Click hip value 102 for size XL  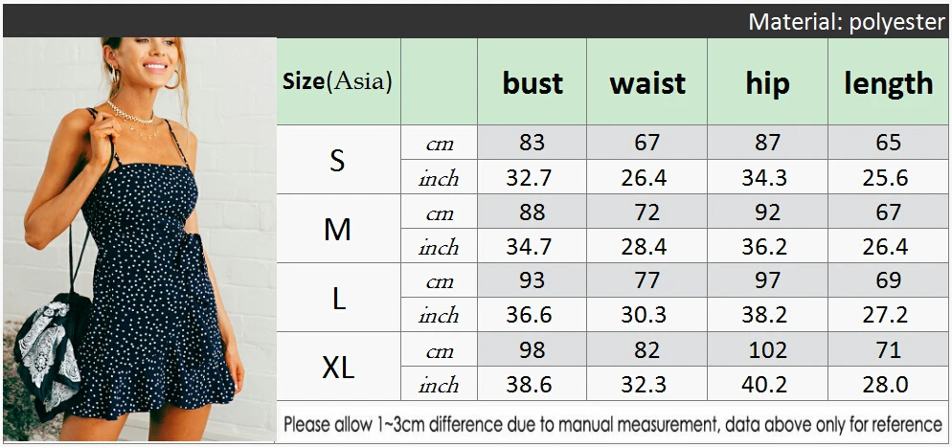pyautogui.click(x=767, y=349)
